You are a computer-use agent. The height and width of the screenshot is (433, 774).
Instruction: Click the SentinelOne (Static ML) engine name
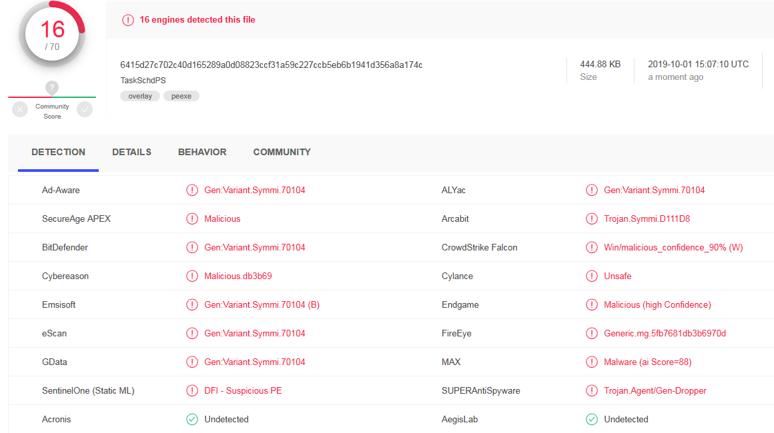(x=88, y=390)
